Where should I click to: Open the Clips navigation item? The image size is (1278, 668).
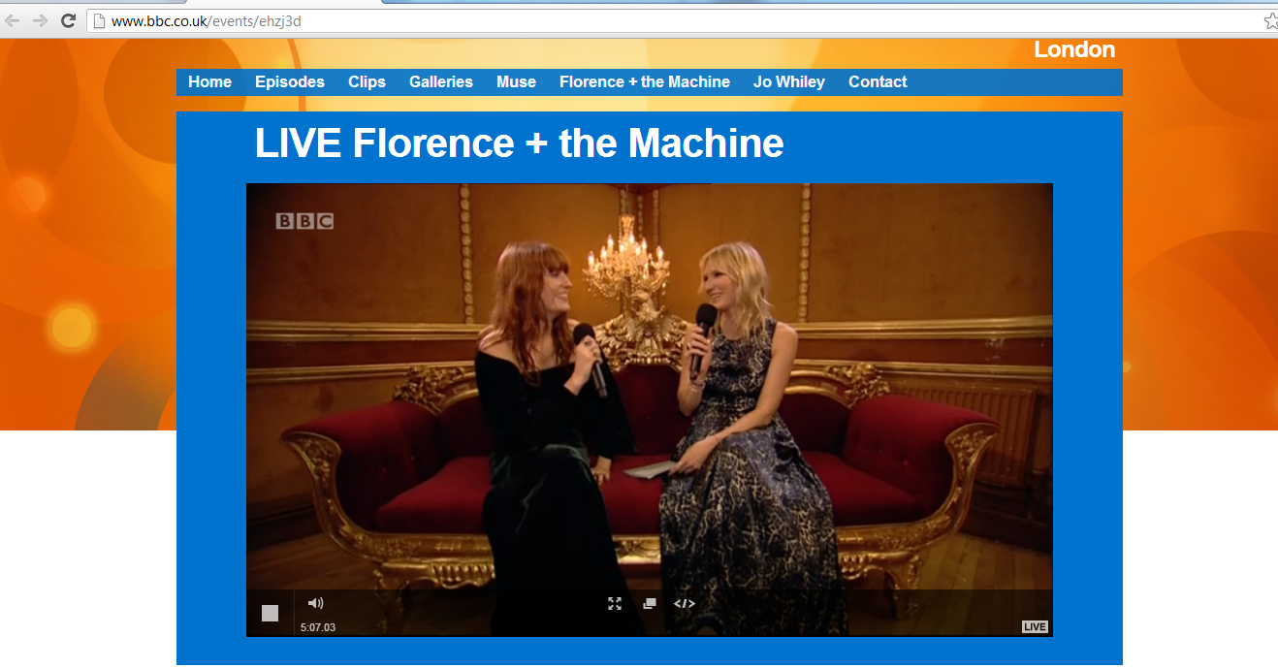click(367, 82)
